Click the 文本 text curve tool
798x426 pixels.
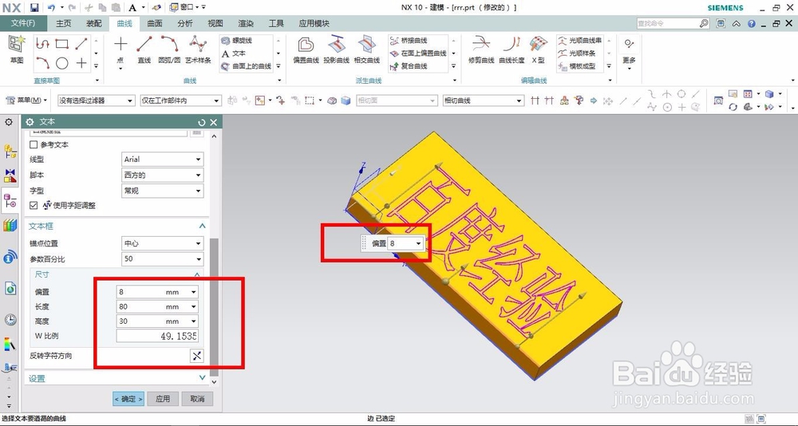tap(234, 53)
